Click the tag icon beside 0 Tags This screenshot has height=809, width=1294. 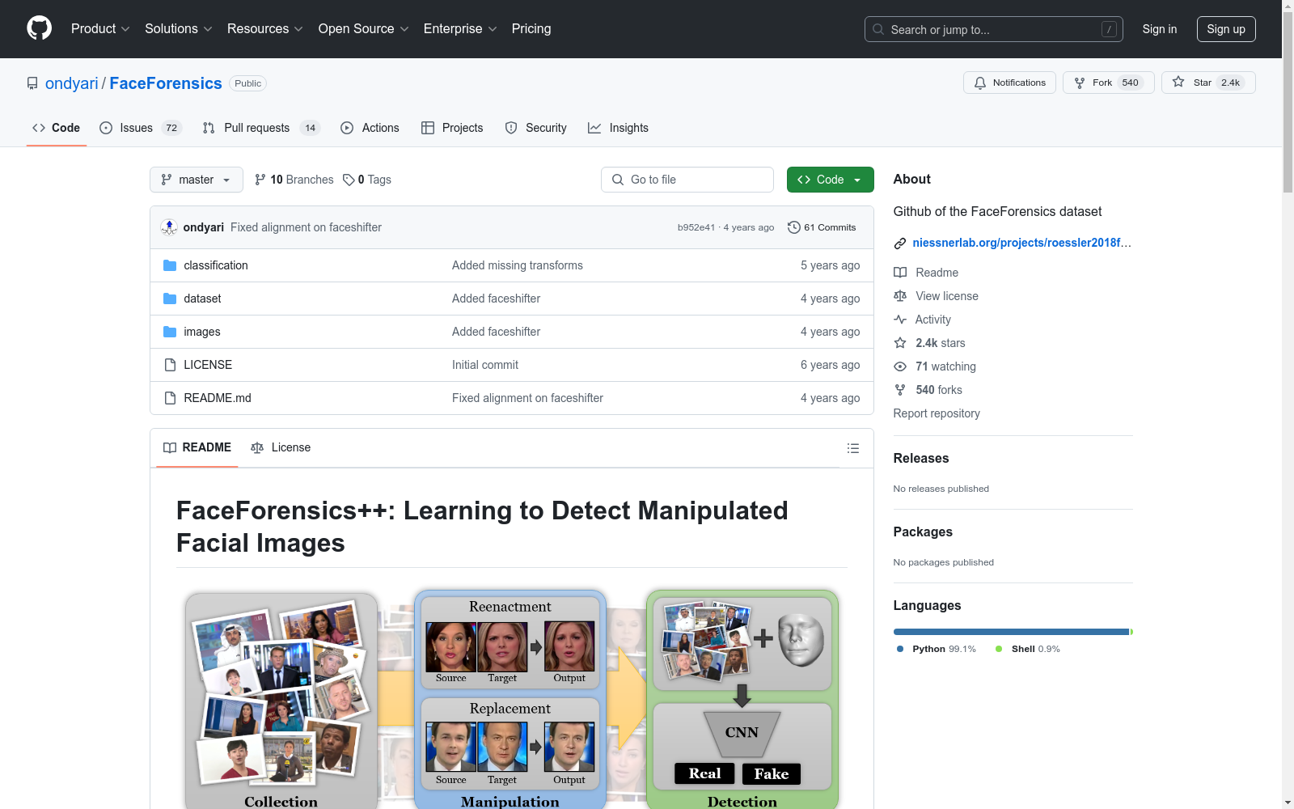[349, 180]
